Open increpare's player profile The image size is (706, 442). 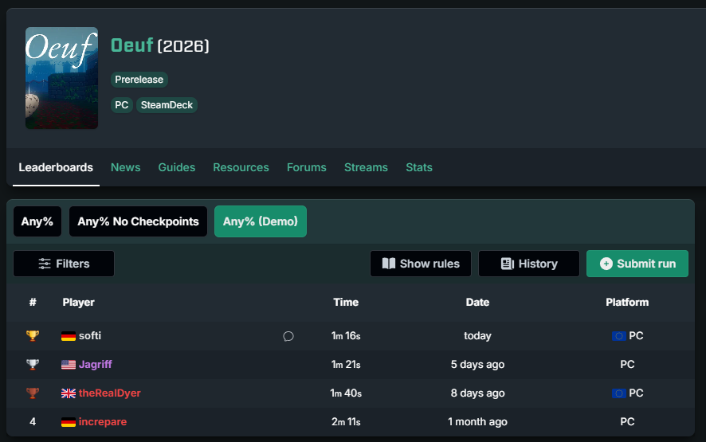(103, 422)
